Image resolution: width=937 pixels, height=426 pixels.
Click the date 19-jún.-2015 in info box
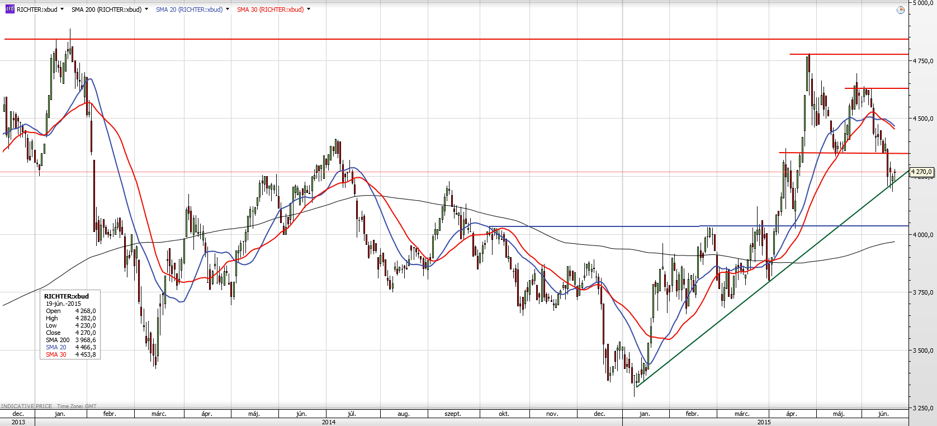click(63, 304)
